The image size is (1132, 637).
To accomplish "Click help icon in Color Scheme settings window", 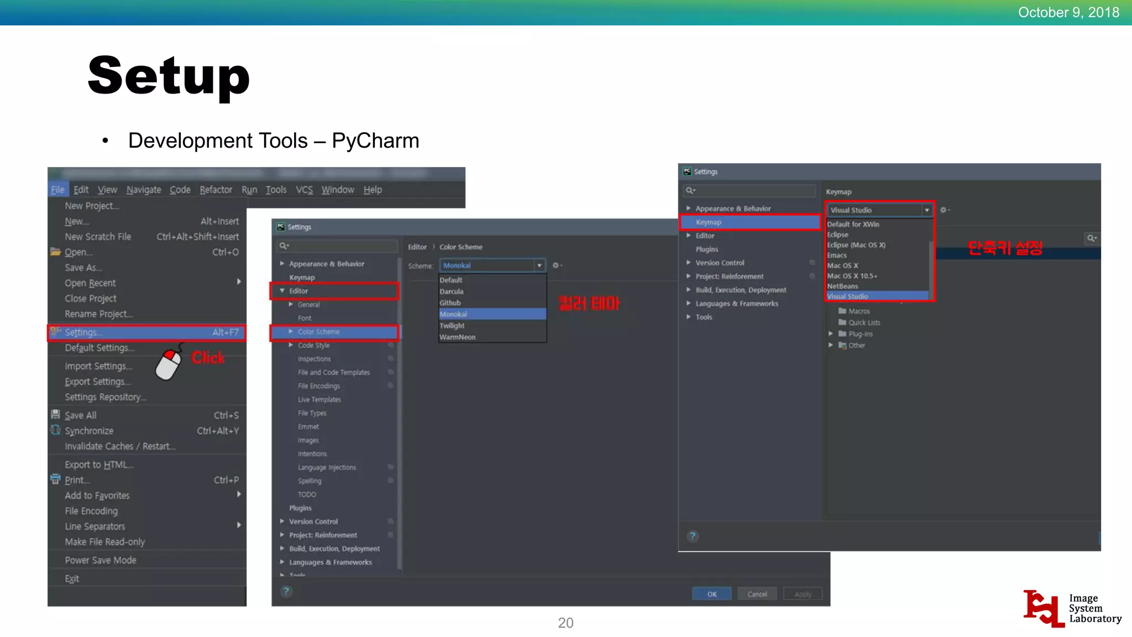I will click(286, 592).
